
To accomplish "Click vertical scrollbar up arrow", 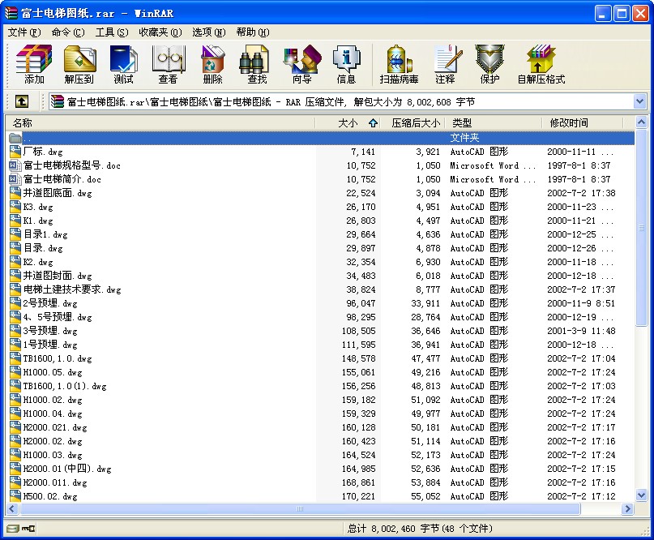I will (642, 122).
